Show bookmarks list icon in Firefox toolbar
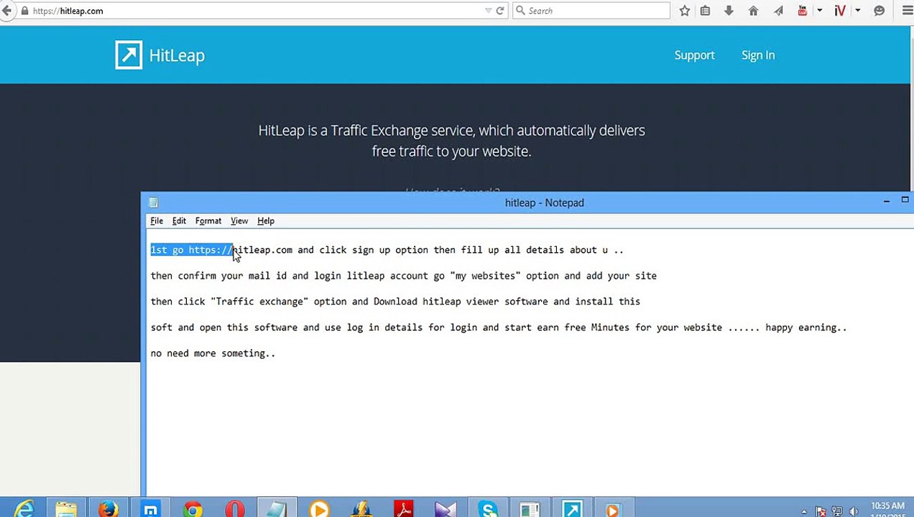Viewport: 914px width, 517px height. 706,11
